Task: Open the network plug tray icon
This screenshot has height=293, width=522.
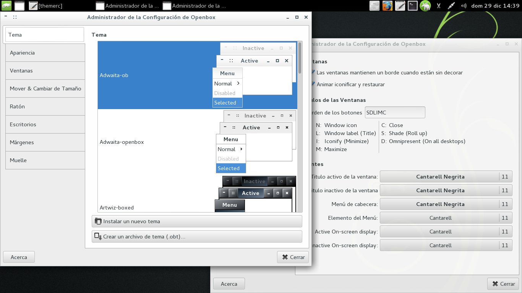Action: pyautogui.click(x=451, y=6)
